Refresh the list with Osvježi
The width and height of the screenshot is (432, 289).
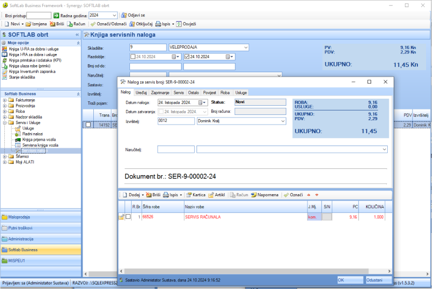click(186, 24)
